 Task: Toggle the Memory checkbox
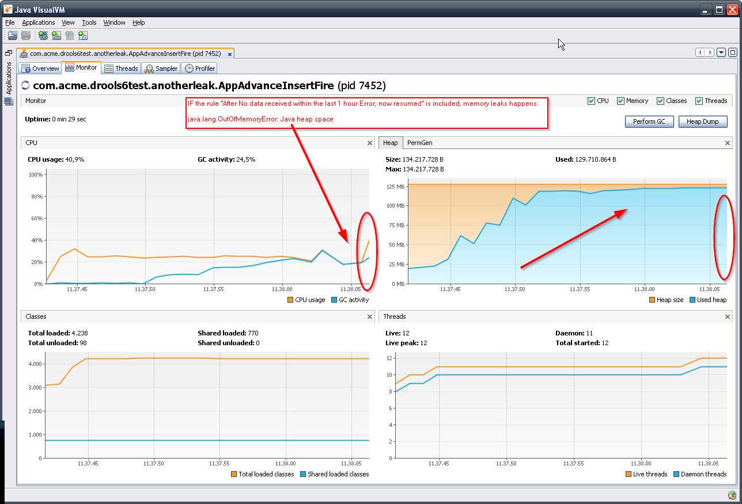pos(620,101)
